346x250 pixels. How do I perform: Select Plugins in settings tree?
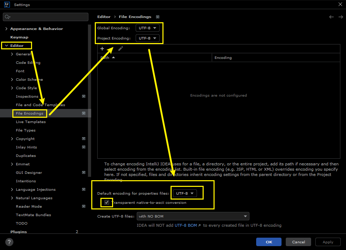coord(19,232)
